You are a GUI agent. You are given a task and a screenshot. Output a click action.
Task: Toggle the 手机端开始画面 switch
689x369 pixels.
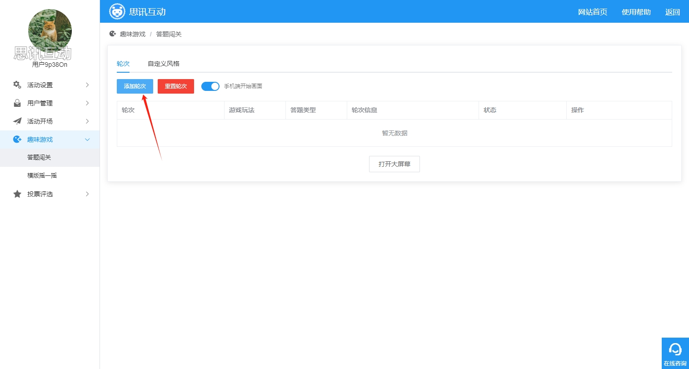210,86
